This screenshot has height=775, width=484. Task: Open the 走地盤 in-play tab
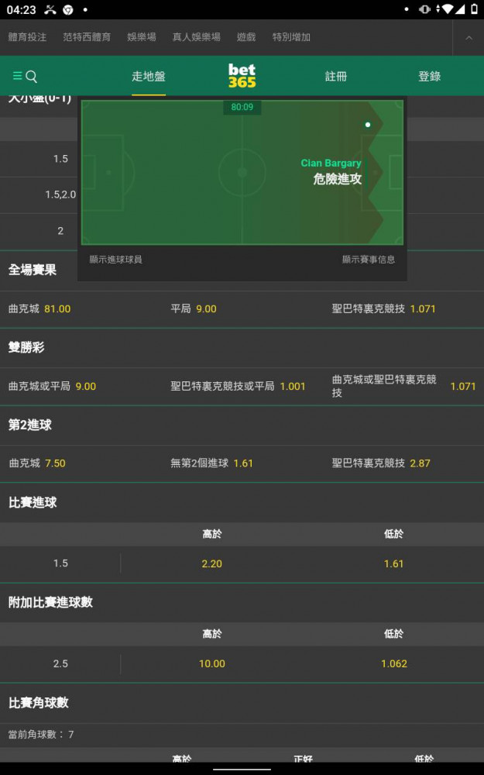pyautogui.click(x=149, y=76)
